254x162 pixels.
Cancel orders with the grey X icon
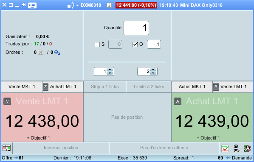(40, 52)
